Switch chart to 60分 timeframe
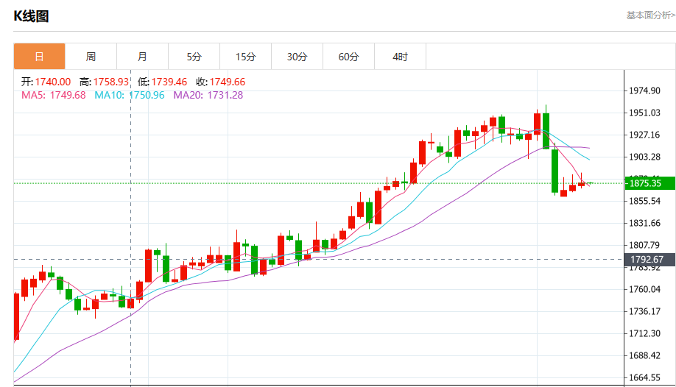The width and height of the screenshot is (676, 387). point(348,57)
